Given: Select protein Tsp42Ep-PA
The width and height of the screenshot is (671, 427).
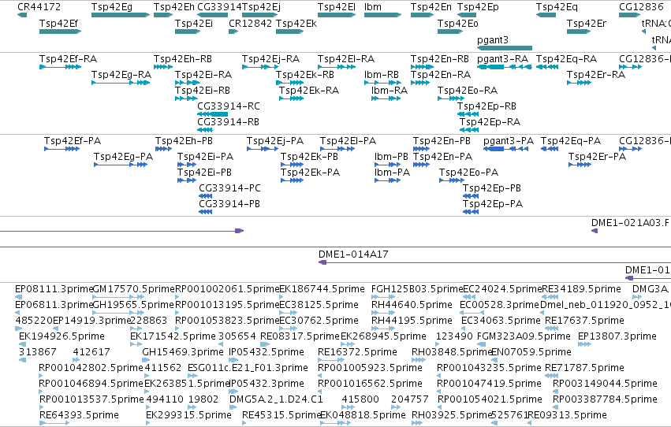Looking at the screenshot, I should [471, 212].
